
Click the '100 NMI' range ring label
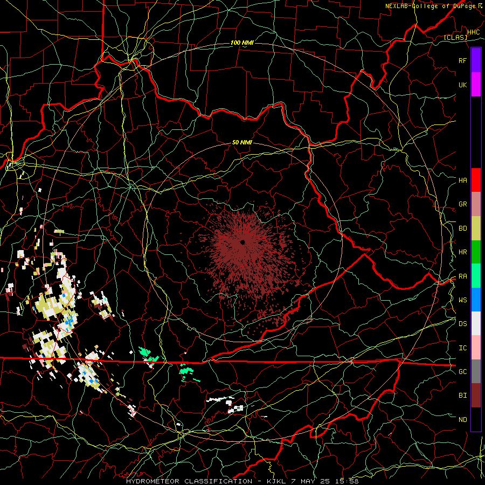click(x=242, y=43)
